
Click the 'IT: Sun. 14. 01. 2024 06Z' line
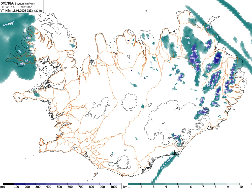(x=16, y=7)
